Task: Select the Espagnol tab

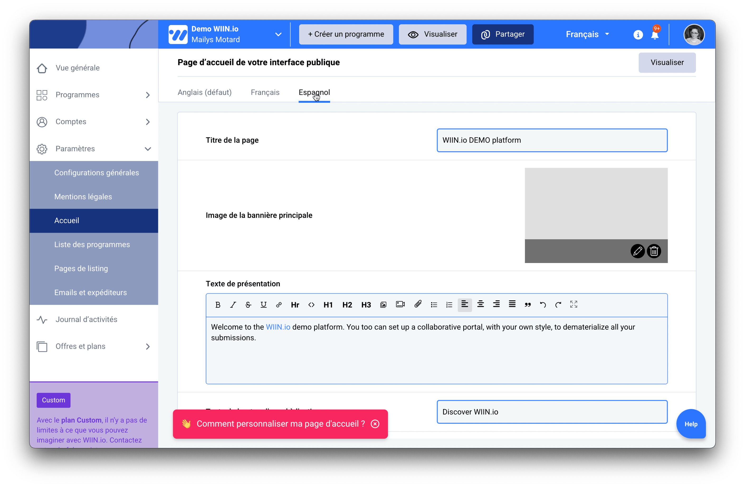Action: [314, 92]
